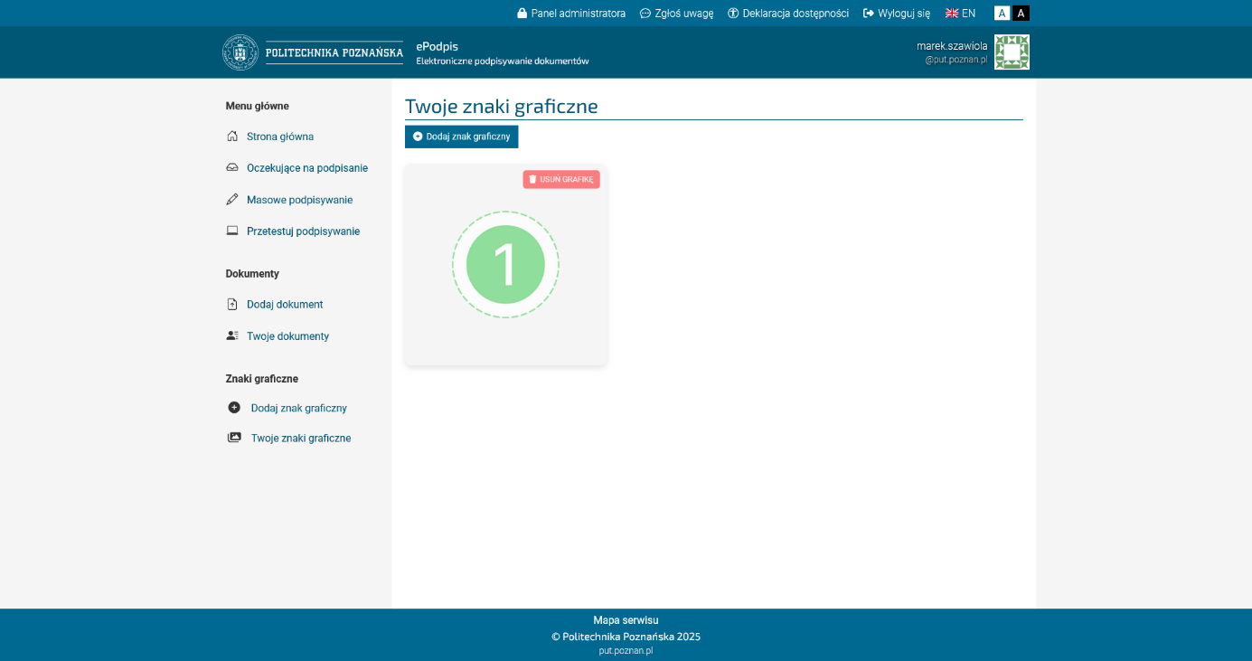Click the inbox icon for Oczekujące na podpisanie

click(232, 168)
